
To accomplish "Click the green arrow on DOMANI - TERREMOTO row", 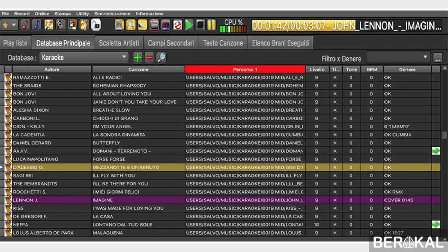I will click(x=436, y=151).
